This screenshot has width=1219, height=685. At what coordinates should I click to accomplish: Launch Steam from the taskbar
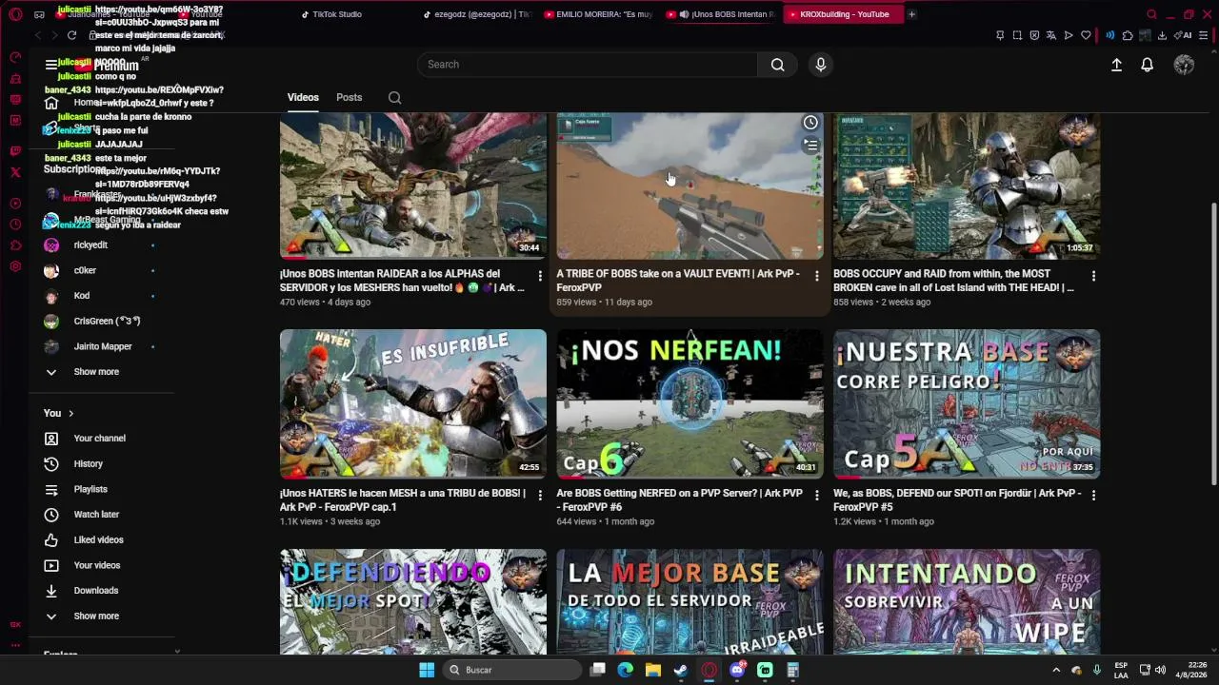(x=681, y=670)
